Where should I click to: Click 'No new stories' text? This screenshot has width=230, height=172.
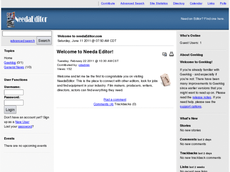click(190, 130)
